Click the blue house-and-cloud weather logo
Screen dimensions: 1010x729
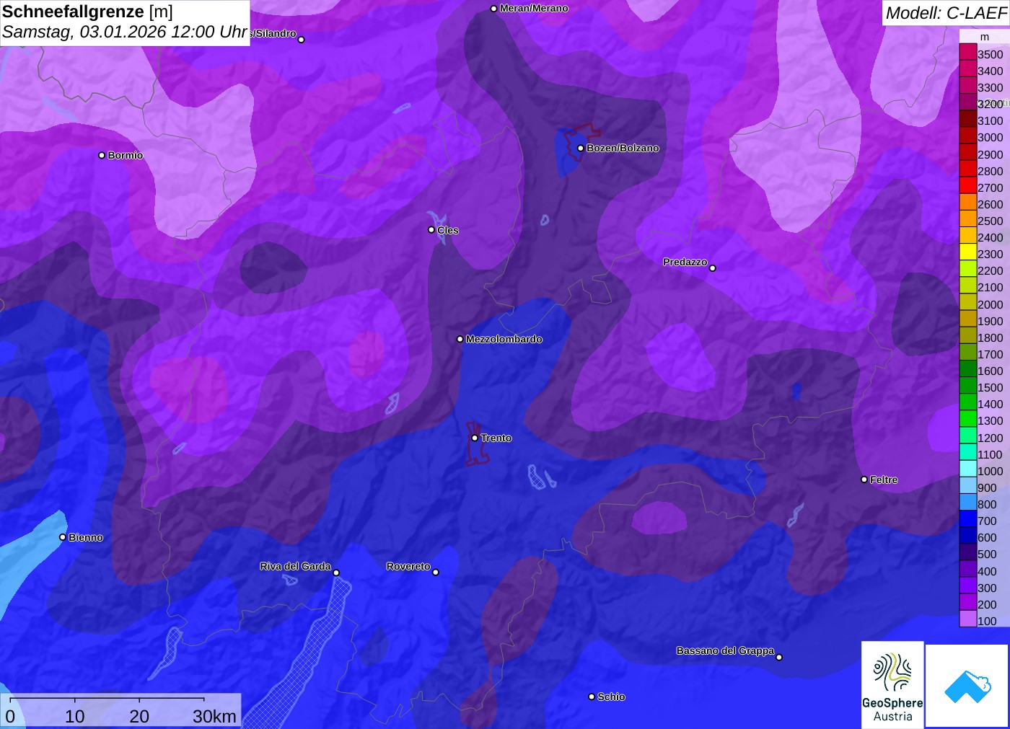click(967, 686)
